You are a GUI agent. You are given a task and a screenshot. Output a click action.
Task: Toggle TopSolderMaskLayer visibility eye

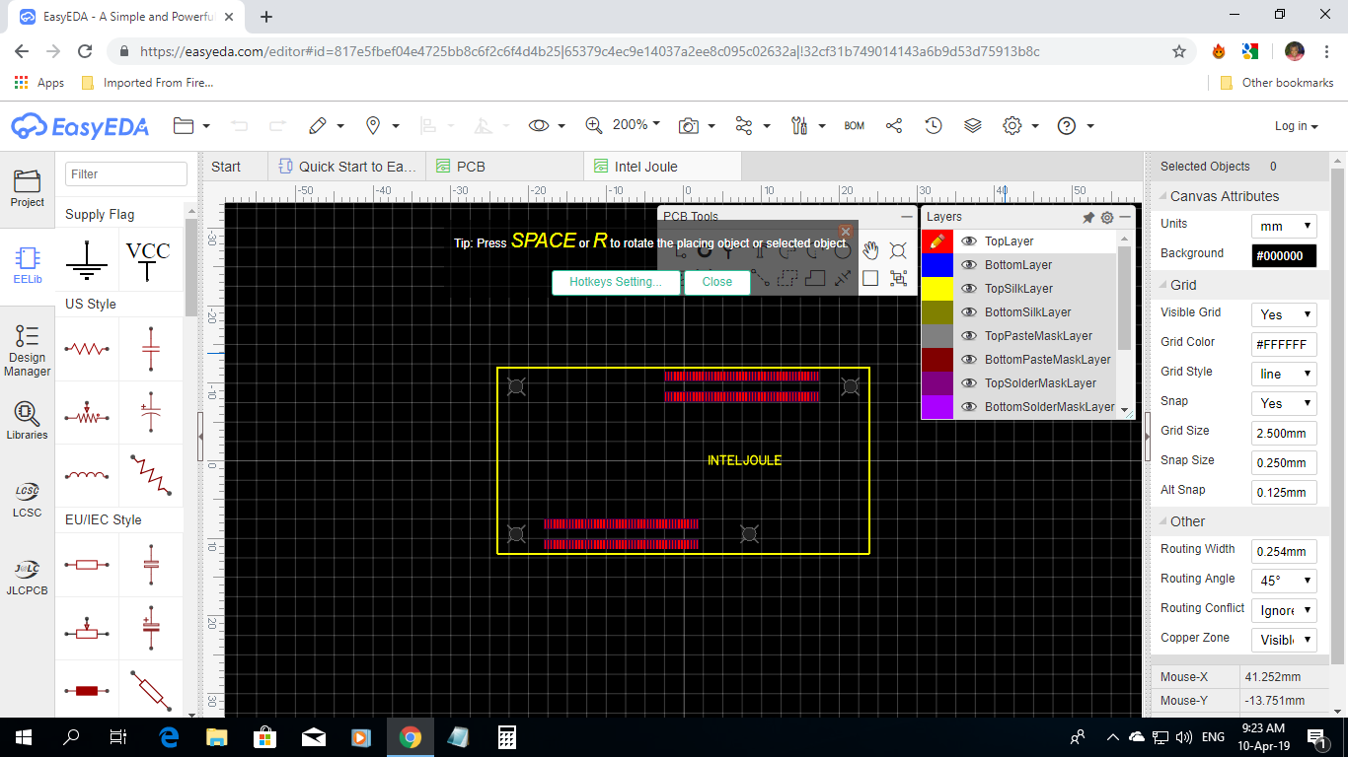pyautogui.click(x=969, y=382)
